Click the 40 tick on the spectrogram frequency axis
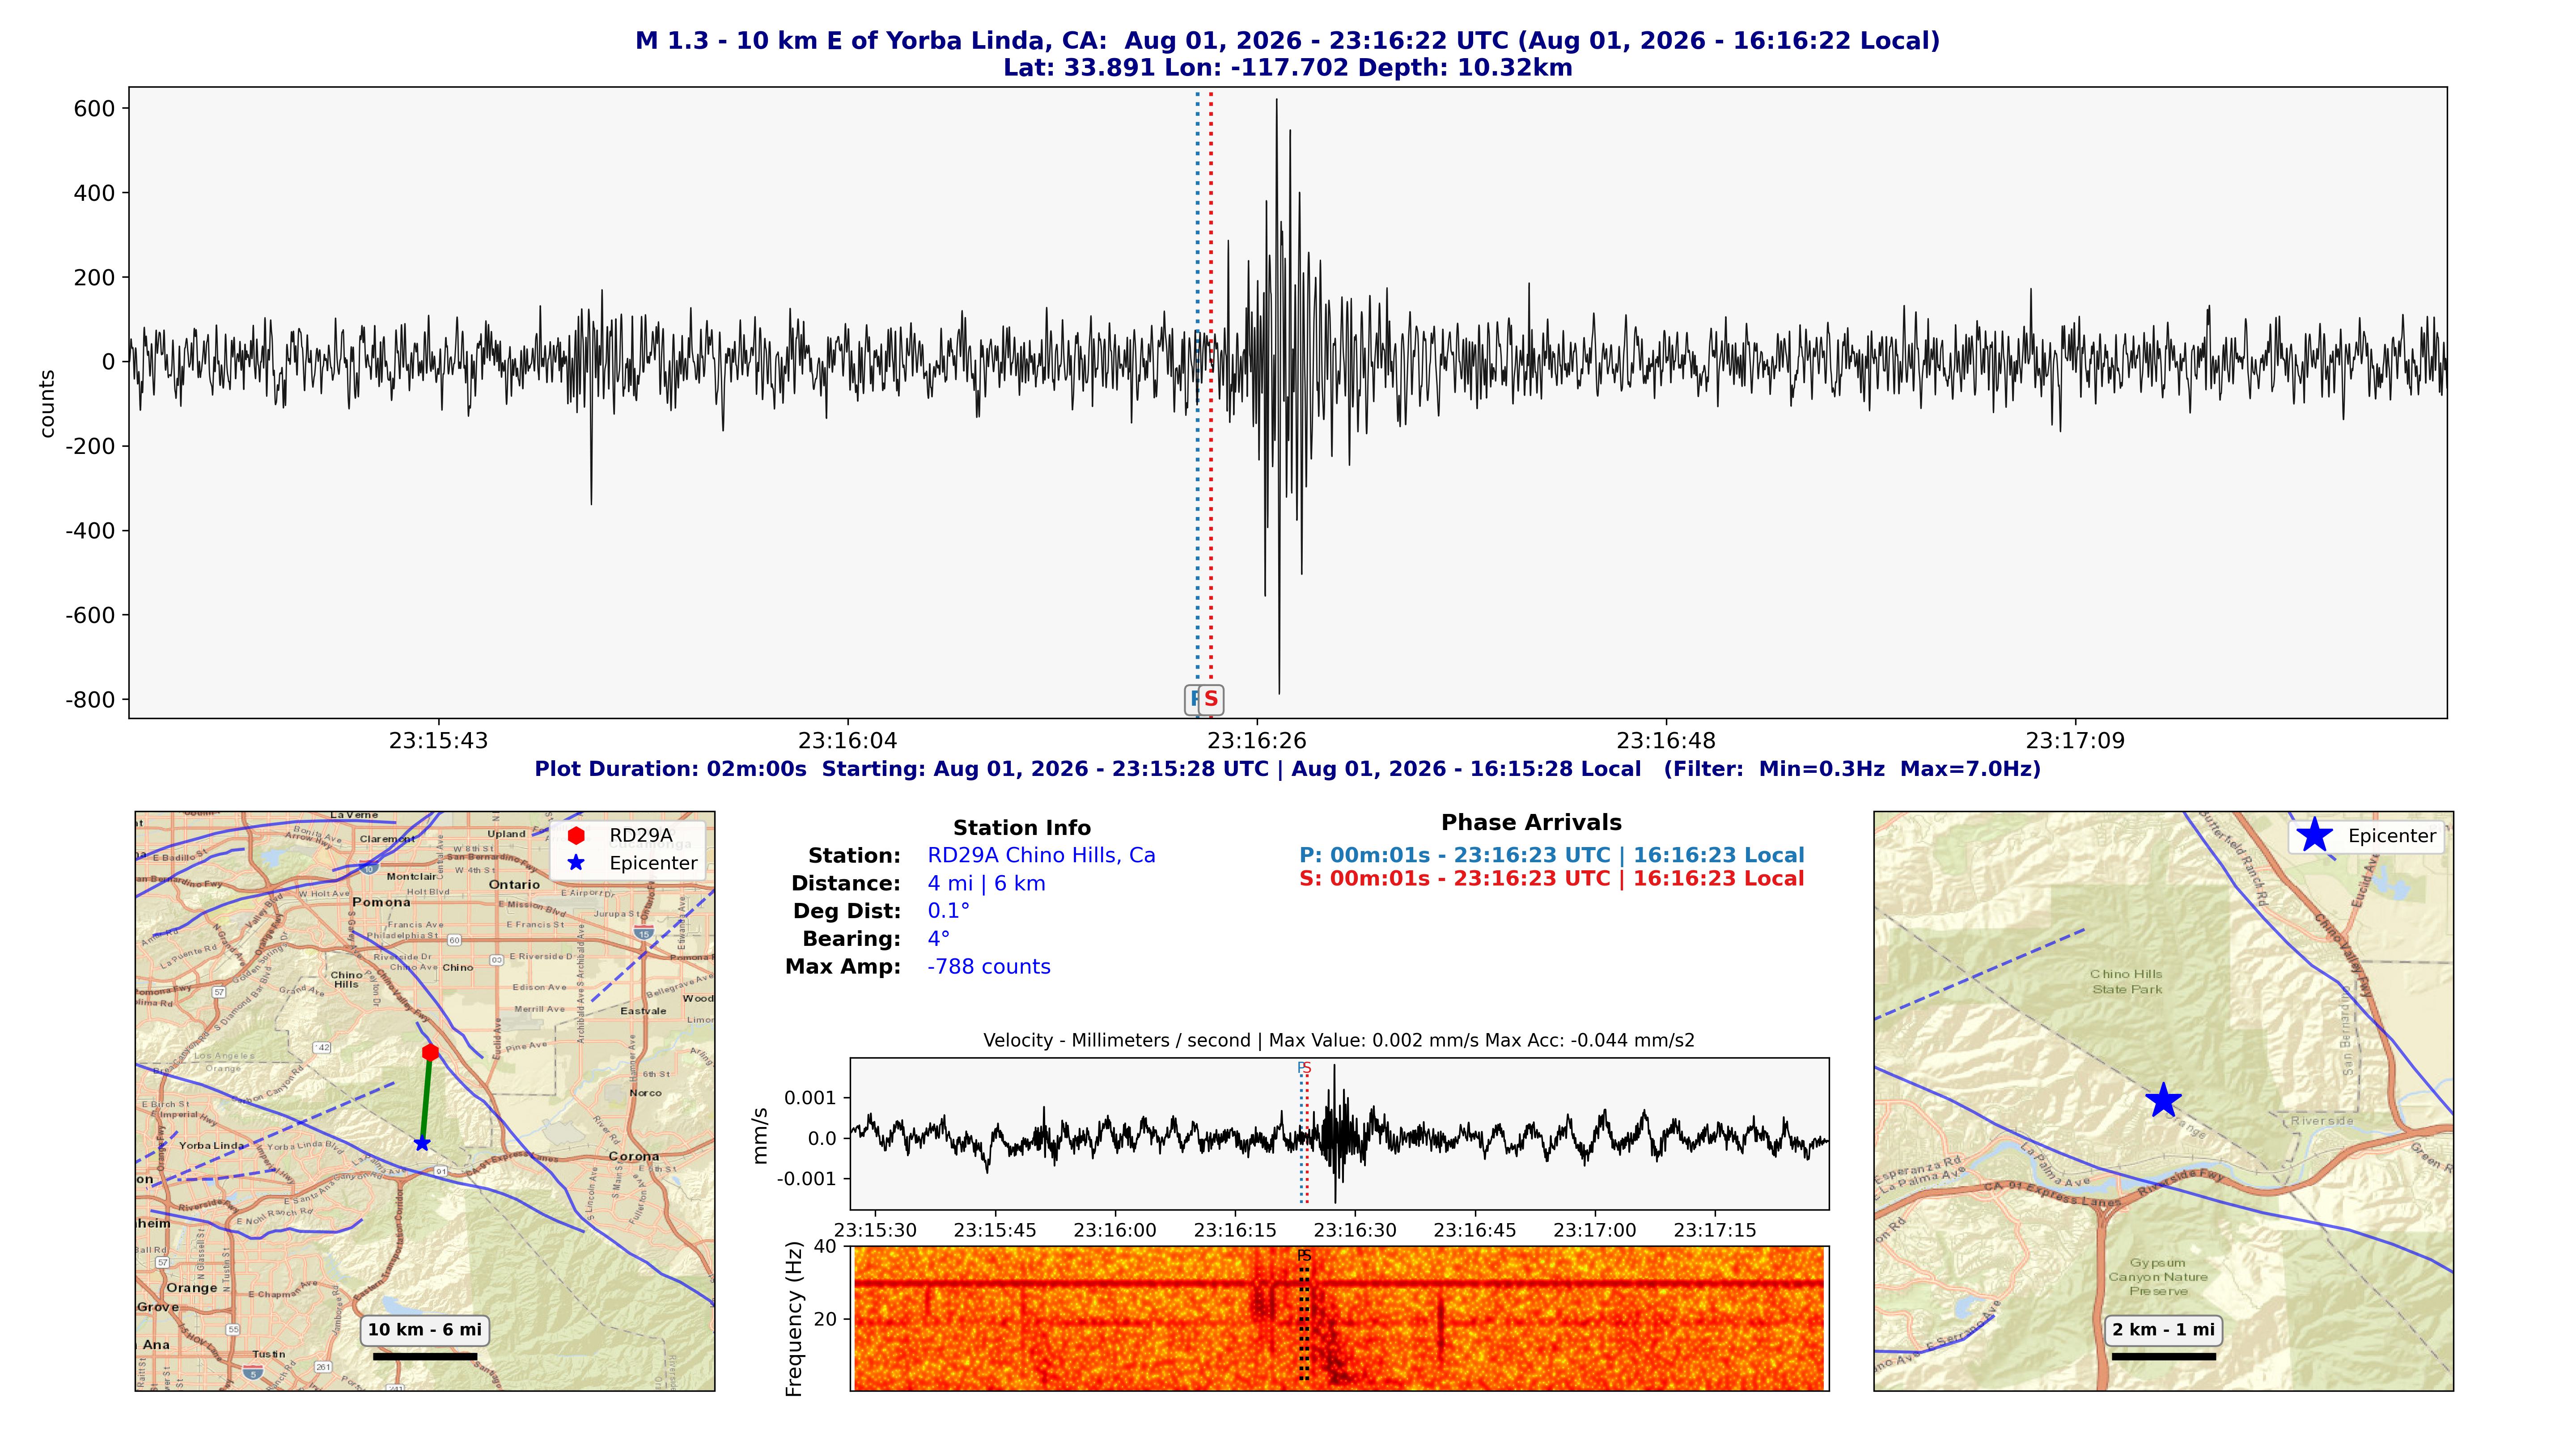 pos(825,1246)
